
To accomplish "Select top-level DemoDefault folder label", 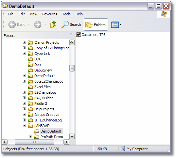I will [44, 76].
